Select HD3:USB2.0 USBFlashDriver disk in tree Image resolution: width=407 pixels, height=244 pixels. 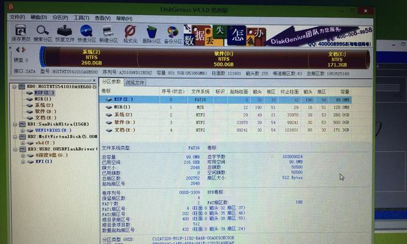(62, 149)
